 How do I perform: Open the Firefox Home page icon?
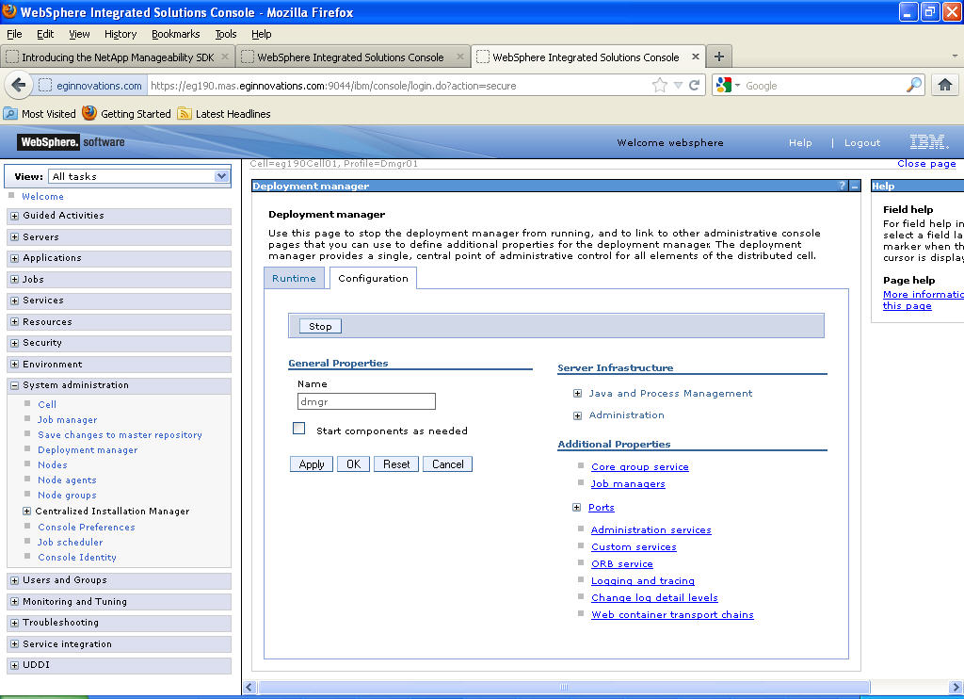point(945,85)
